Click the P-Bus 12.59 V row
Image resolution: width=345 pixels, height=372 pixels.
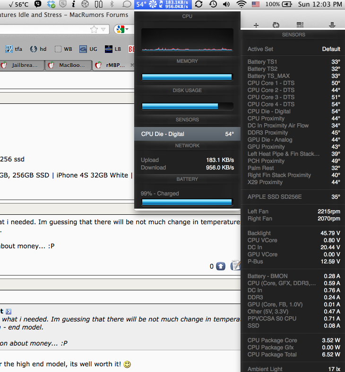[293, 262]
